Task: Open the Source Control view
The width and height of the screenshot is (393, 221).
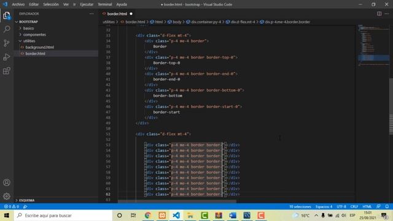Action: (x=7, y=43)
